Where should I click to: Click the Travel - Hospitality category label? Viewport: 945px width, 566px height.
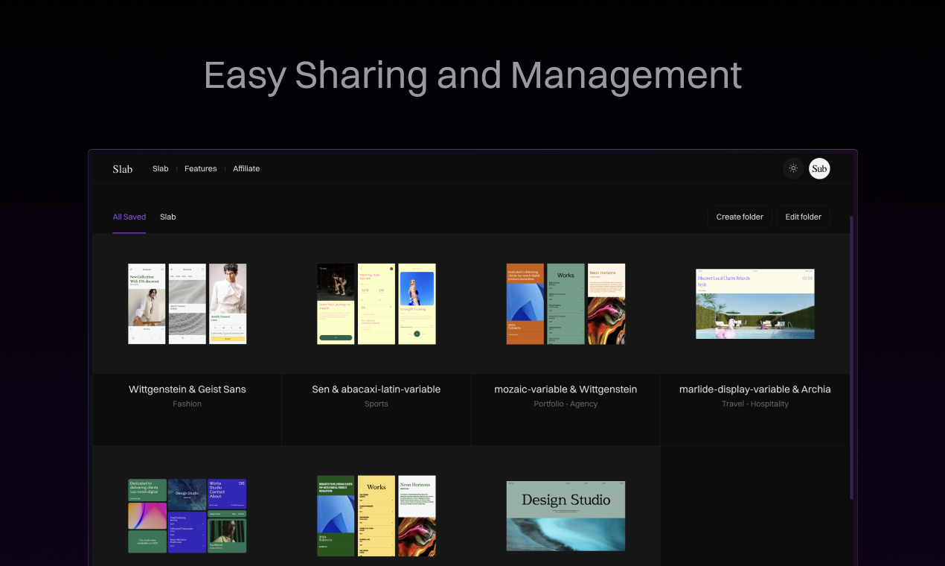(755, 404)
